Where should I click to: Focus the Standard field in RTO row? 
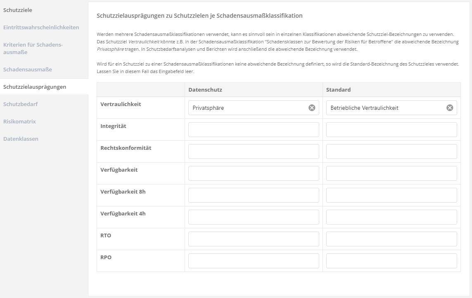(391, 239)
